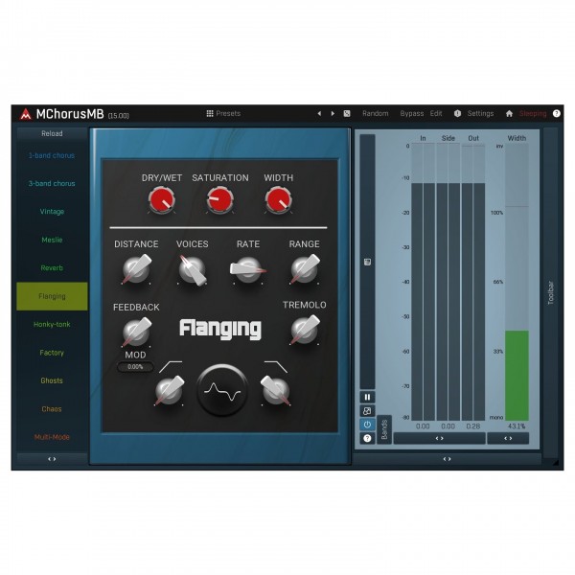The height and width of the screenshot is (575, 575).
Task: Select the Chaos device
Action: click(52, 409)
